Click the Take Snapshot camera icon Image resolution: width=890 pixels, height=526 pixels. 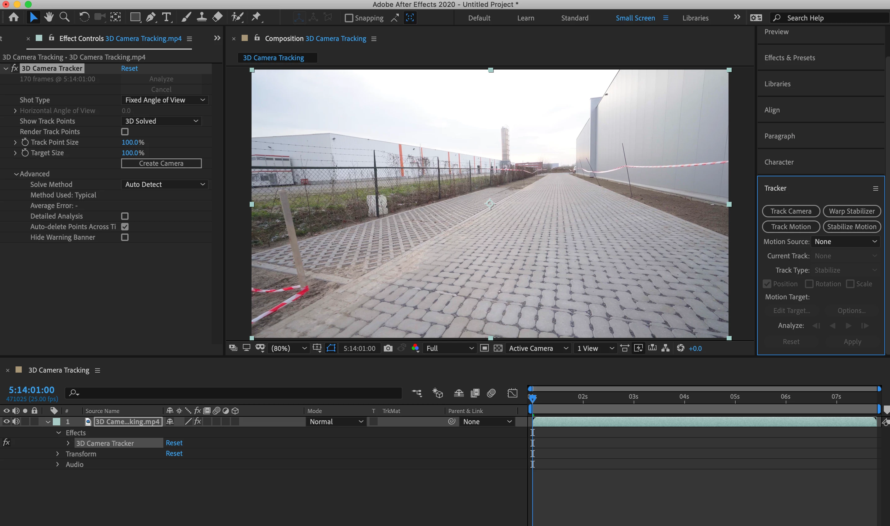coord(388,348)
